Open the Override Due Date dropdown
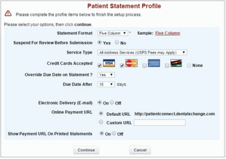 pyautogui.click(x=106, y=75)
